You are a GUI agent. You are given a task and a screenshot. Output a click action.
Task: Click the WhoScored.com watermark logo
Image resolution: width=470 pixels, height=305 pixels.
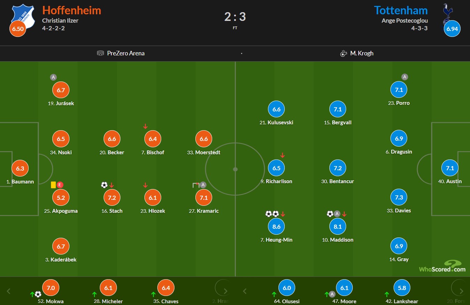tap(442, 266)
